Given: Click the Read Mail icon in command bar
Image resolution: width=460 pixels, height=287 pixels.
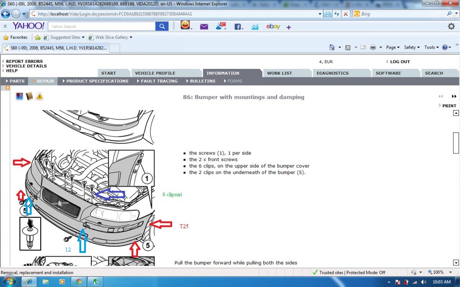Looking at the screenshot, I should pyautogui.click(x=362, y=47).
